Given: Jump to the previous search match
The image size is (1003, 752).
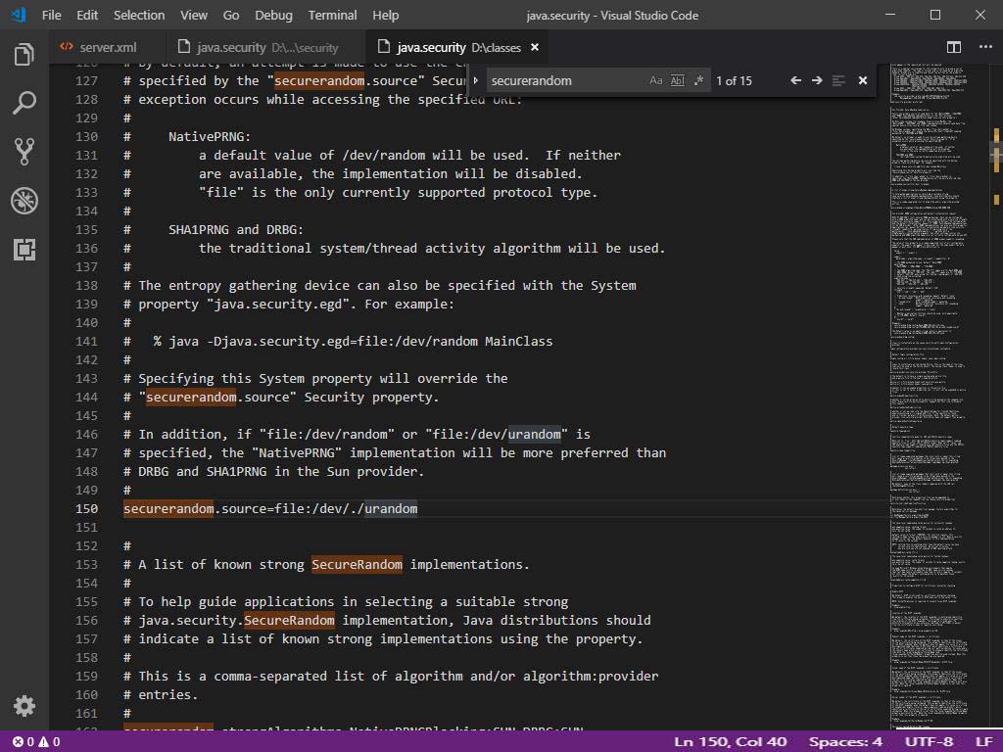Looking at the screenshot, I should 795,81.
